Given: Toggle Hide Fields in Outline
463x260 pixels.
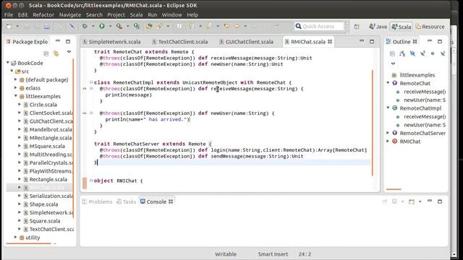Looking at the screenshot, I should coord(412,53).
